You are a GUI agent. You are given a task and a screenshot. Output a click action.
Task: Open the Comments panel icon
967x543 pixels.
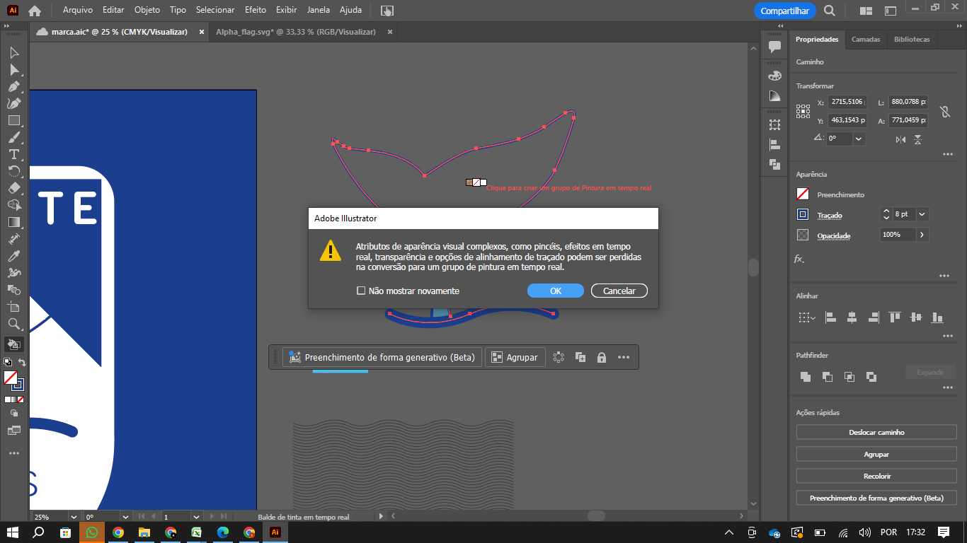pos(775,47)
